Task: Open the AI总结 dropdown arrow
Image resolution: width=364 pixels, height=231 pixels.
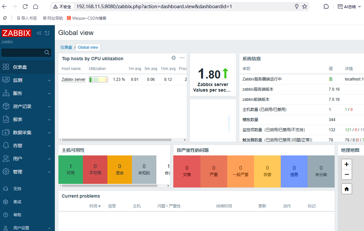Action: (359, 7)
